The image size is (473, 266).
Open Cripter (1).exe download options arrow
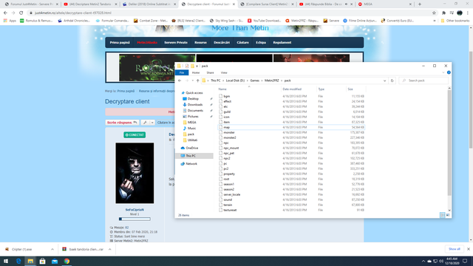click(52, 249)
